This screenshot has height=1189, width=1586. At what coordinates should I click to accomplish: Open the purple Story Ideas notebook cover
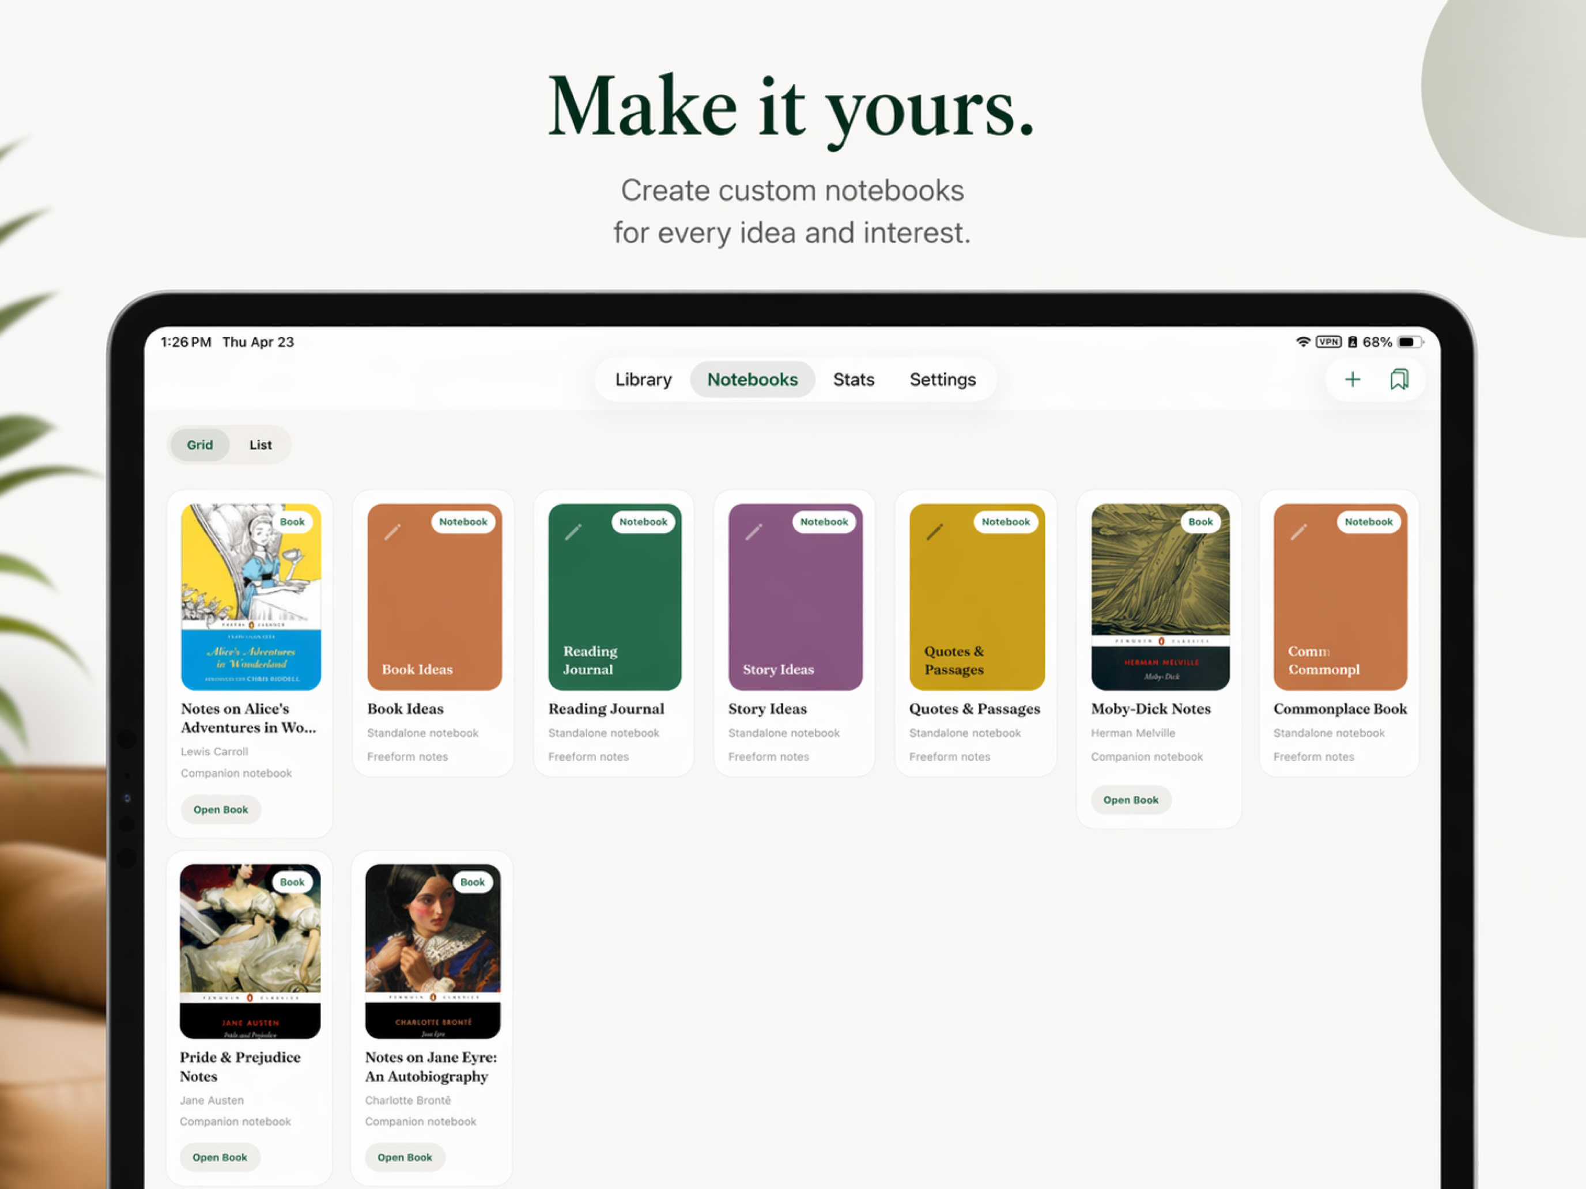[795, 597]
